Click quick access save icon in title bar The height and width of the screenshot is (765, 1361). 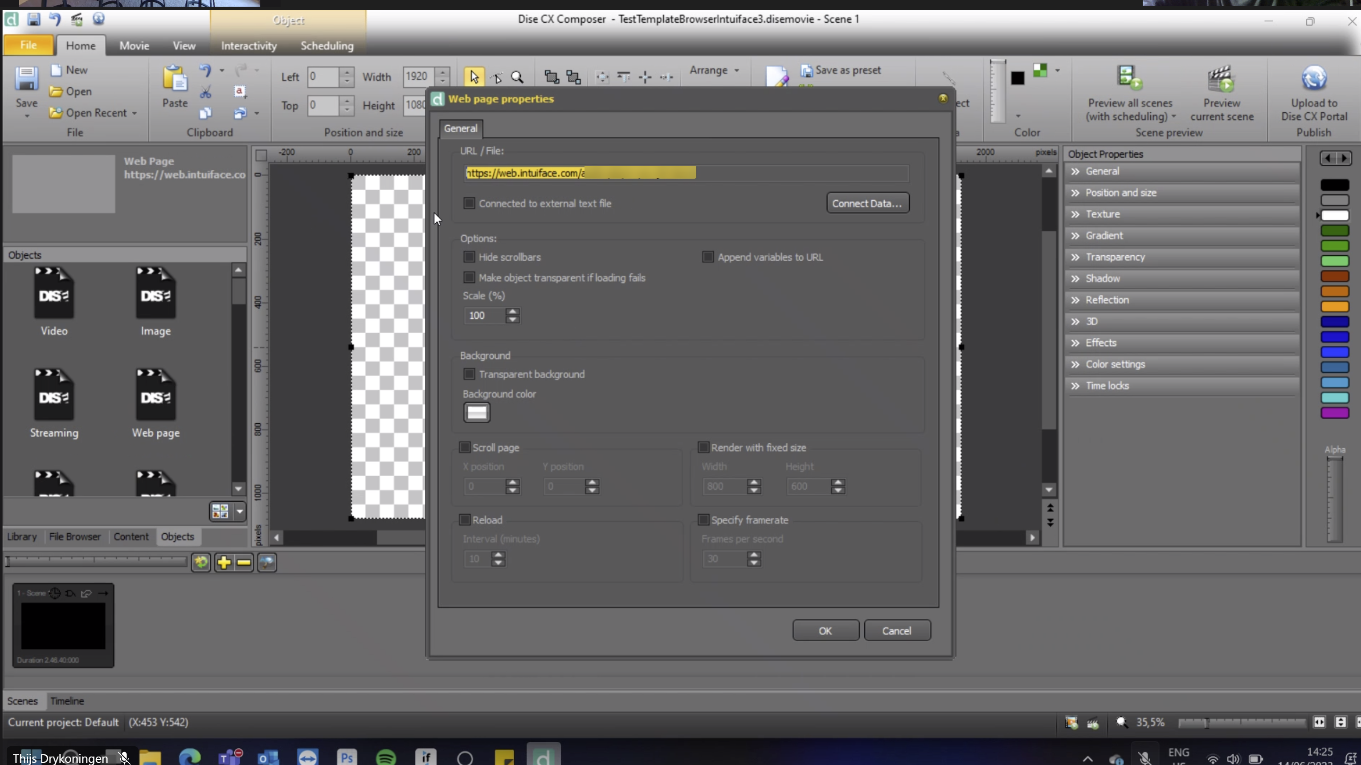[x=34, y=20]
